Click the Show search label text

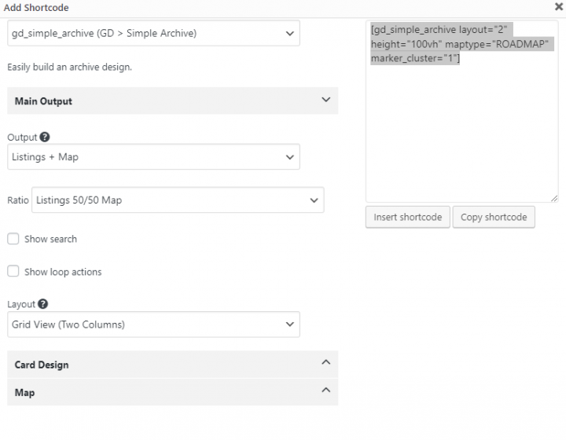point(50,239)
